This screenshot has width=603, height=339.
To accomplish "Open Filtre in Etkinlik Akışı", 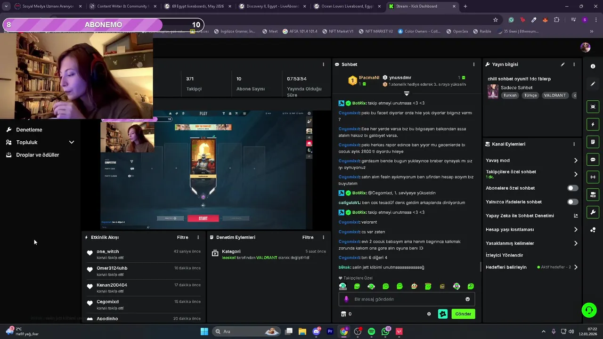I will click(x=182, y=237).
